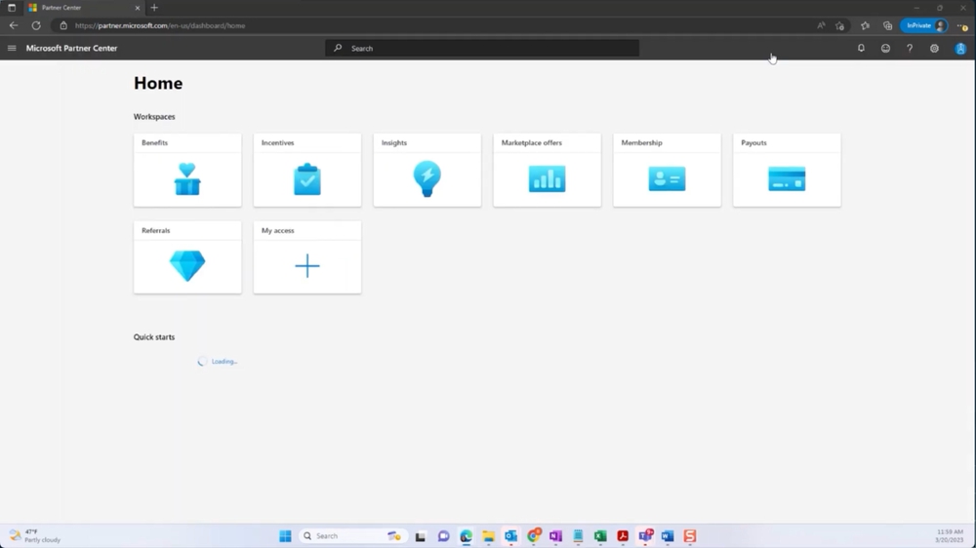Viewport: 976px width, 548px height.
Task: Open the Edge settings and more menu
Action: point(962,25)
